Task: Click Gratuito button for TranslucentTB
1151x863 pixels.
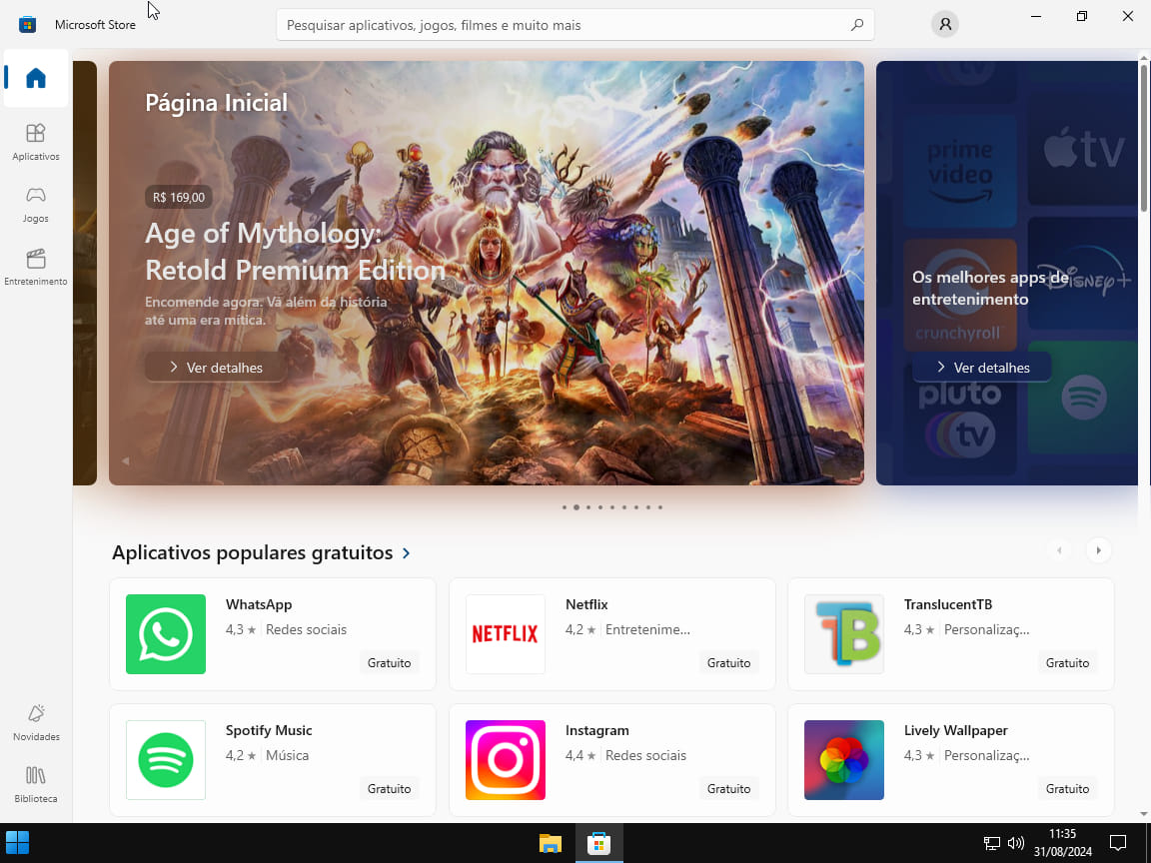Action: tap(1067, 662)
